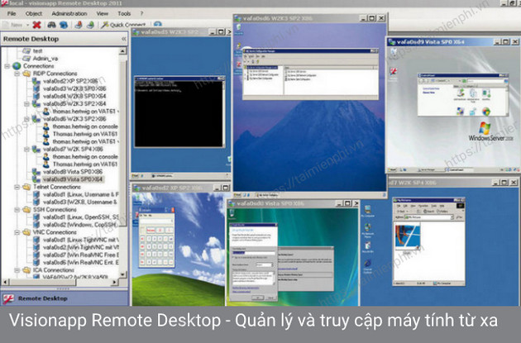The height and width of the screenshot is (343, 521).
Task: Collapse the vafa0sd6 W2K3 SP2 X86 node
Action: [26, 119]
